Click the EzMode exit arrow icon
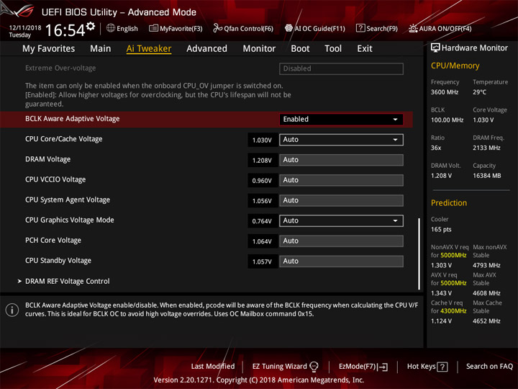518x389 pixels. coord(383,367)
